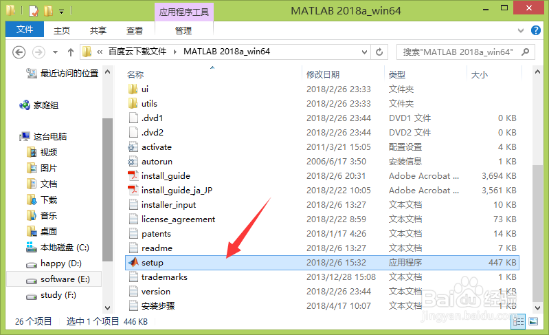Open 桌面 folder in sidebar
Screen dimensions: 549x335
[x=42, y=231]
